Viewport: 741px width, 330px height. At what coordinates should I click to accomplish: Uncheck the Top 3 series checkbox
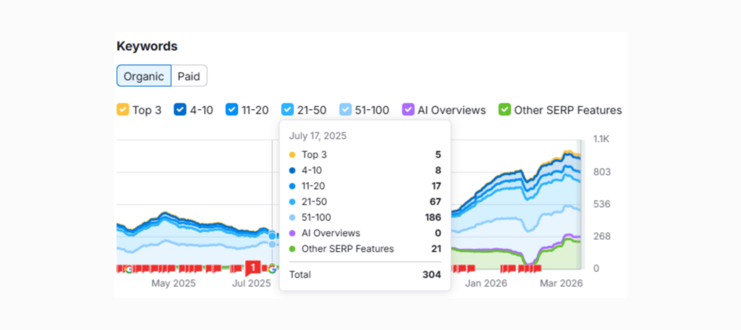pyautogui.click(x=123, y=110)
